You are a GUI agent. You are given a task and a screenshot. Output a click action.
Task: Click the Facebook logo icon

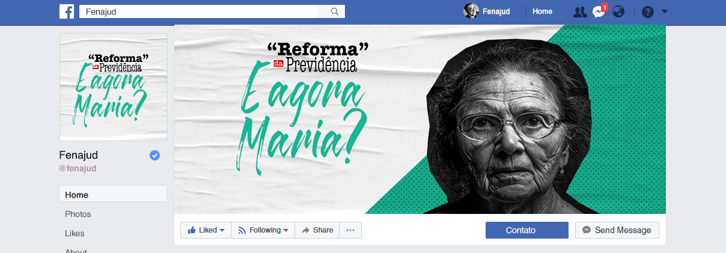[67, 11]
